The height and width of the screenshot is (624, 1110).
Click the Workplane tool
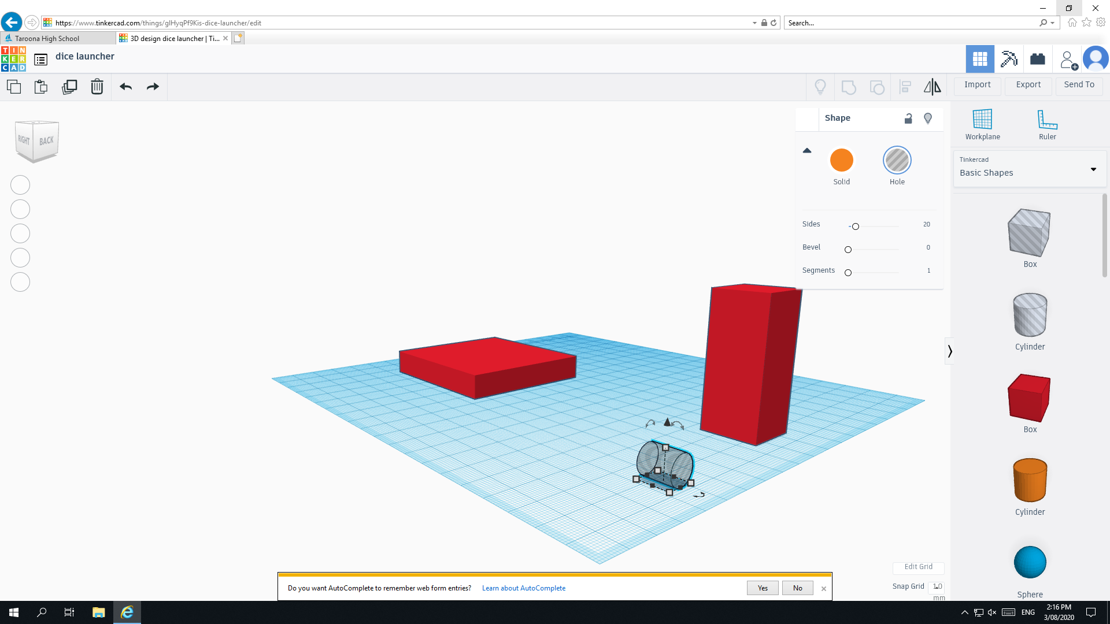pyautogui.click(x=982, y=124)
